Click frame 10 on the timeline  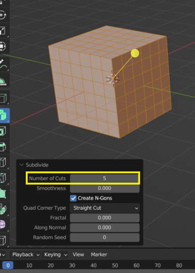(x=29, y=265)
